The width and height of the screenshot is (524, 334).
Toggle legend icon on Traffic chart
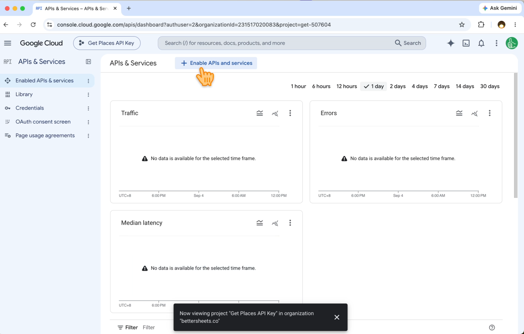[x=259, y=113]
